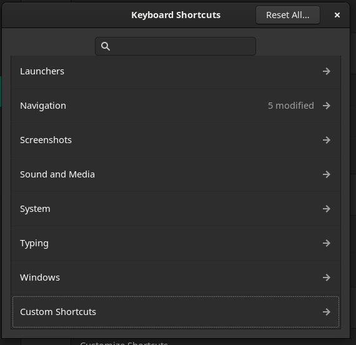Click the arrow in the Navigation row
Image resolution: width=356 pixels, height=345 pixels.
tap(327, 106)
